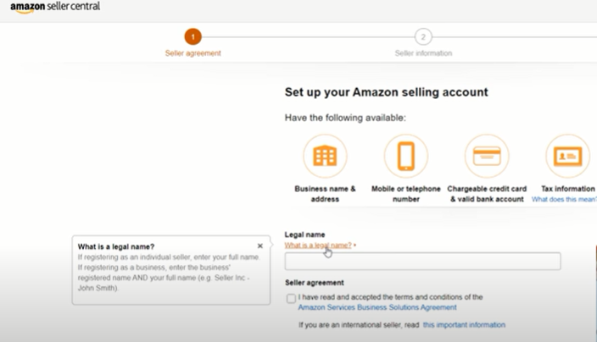Screen dimensions: 597x342
Task: Click the 'Business name & address' label
Action: 325,194
